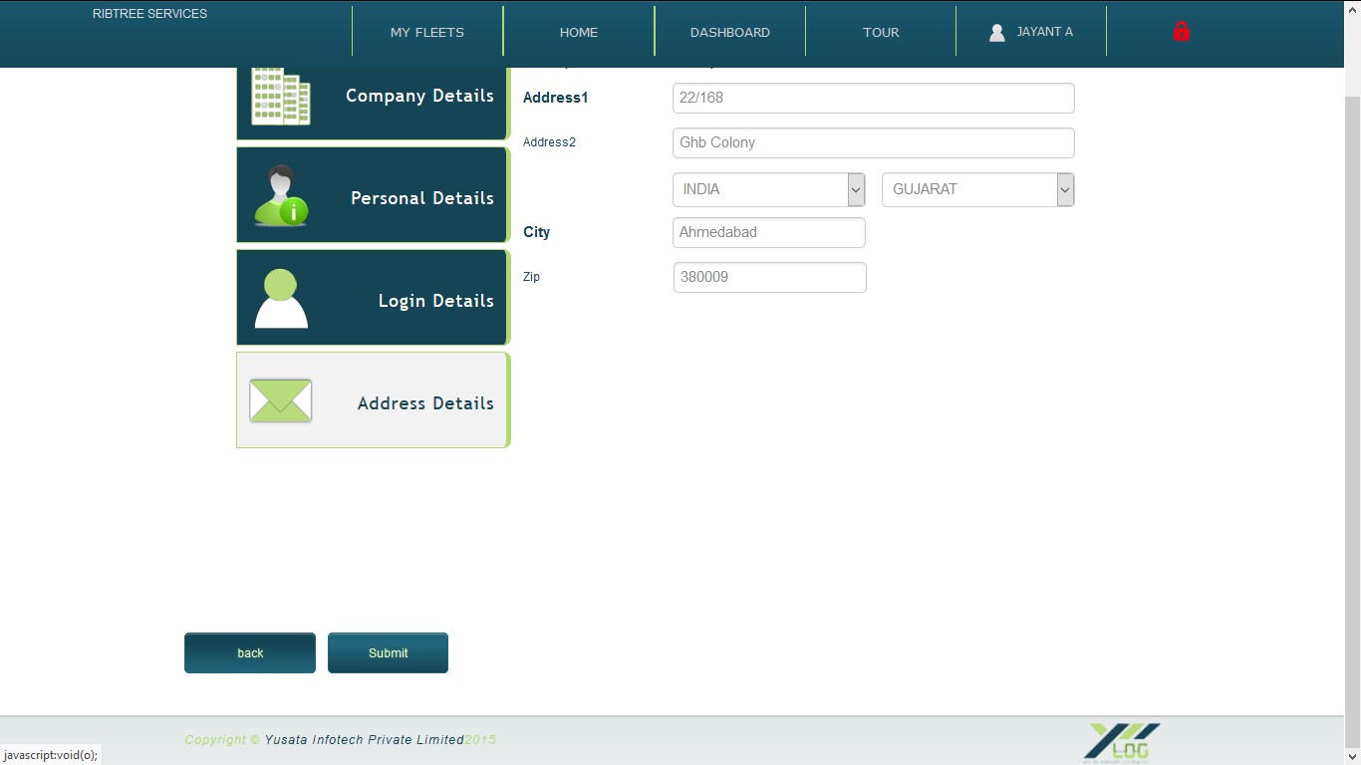Click the Personal Details person info icon

(280, 196)
